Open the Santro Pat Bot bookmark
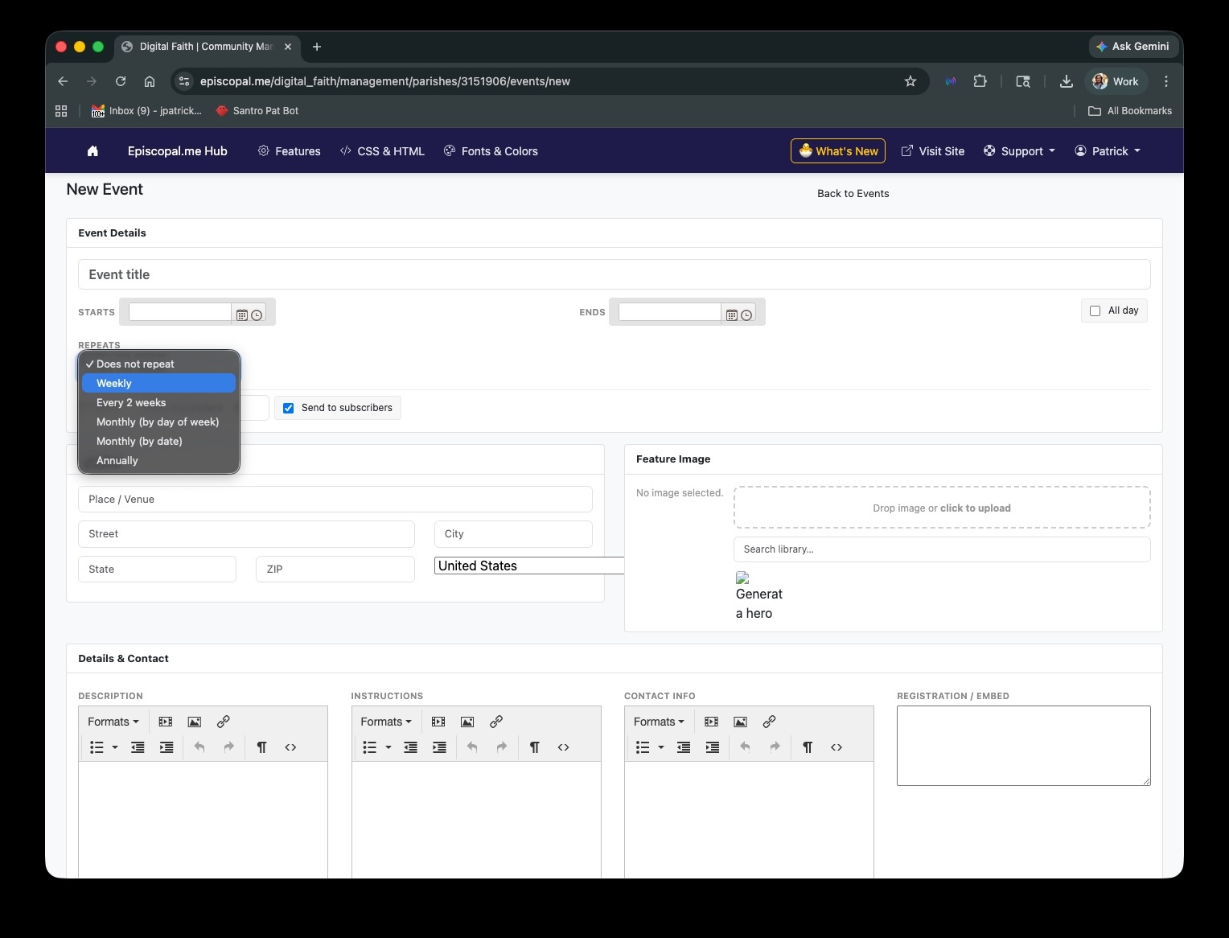The width and height of the screenshot is (1229, 938). pyautogui.click(x=257, y=111)
